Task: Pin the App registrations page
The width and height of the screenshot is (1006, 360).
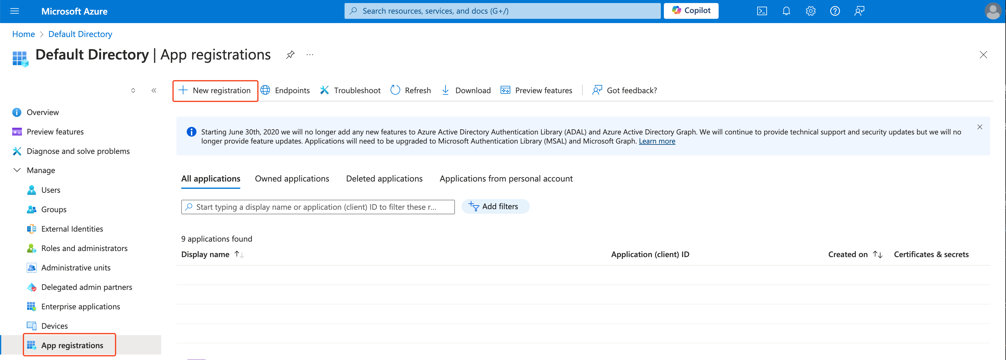Action: click(x=290, y=55)
